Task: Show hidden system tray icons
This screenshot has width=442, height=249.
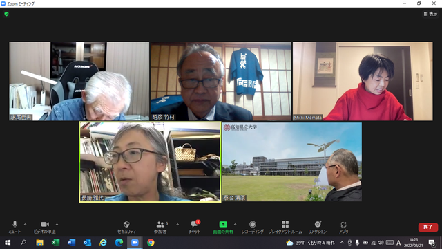Action: click(342, 243)
